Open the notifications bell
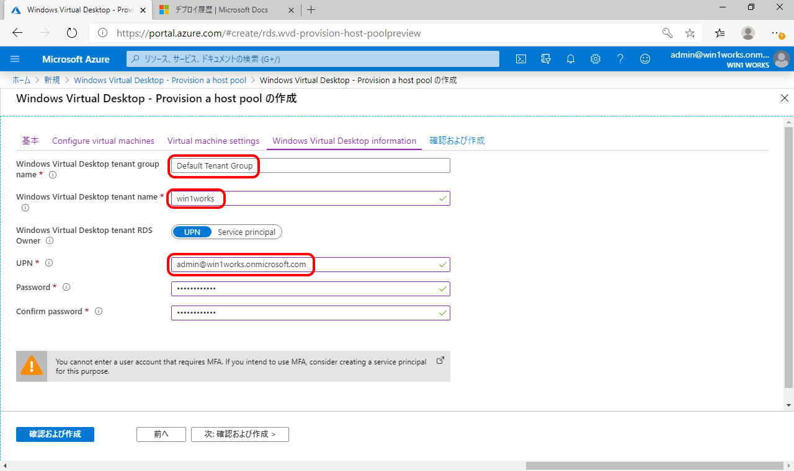The image size is (794, 471). point(571,59)
